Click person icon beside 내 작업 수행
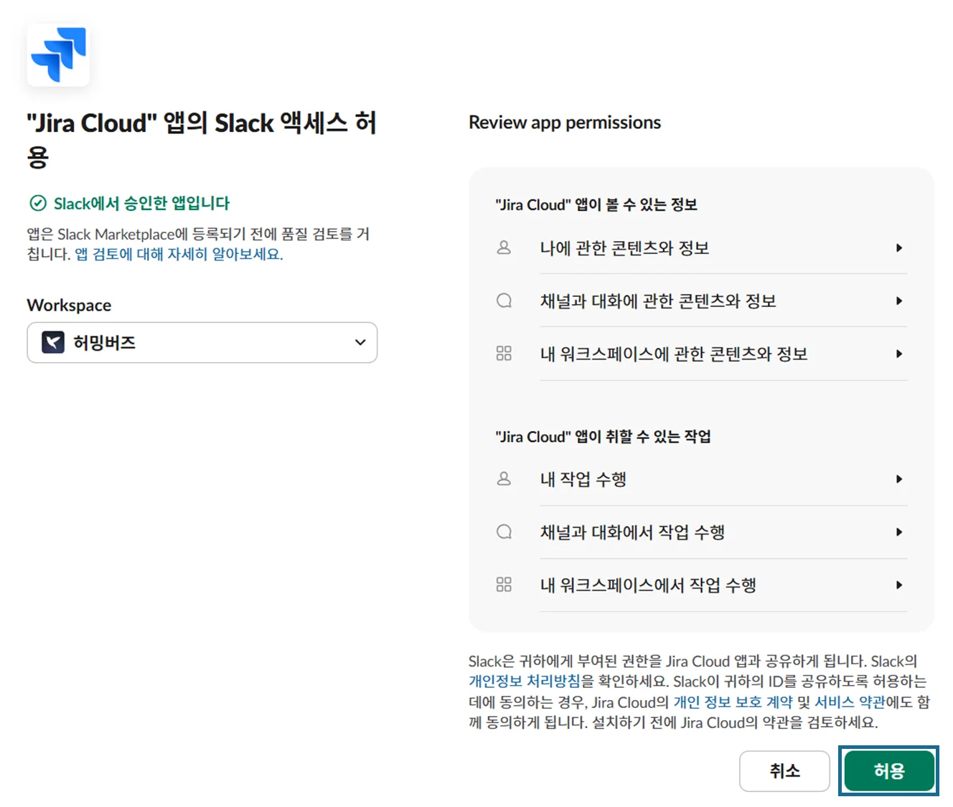This screenshot has height=807, width=953. [504, 479]
